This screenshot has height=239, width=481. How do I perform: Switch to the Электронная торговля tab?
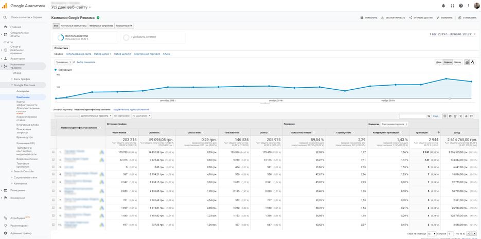(147, 54)
